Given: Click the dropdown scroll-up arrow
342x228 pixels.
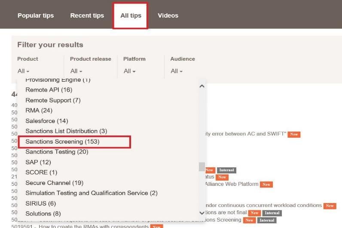Looking at the screenshot, I should [x=202, y=86].
